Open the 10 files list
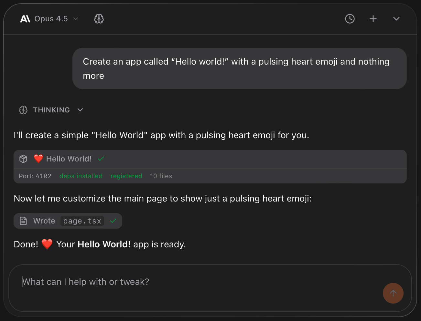The image size is (421, 321). [161, 176]
